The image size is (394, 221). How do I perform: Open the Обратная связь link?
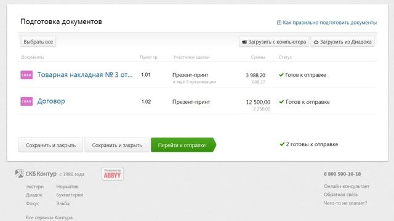coord(341,195)
